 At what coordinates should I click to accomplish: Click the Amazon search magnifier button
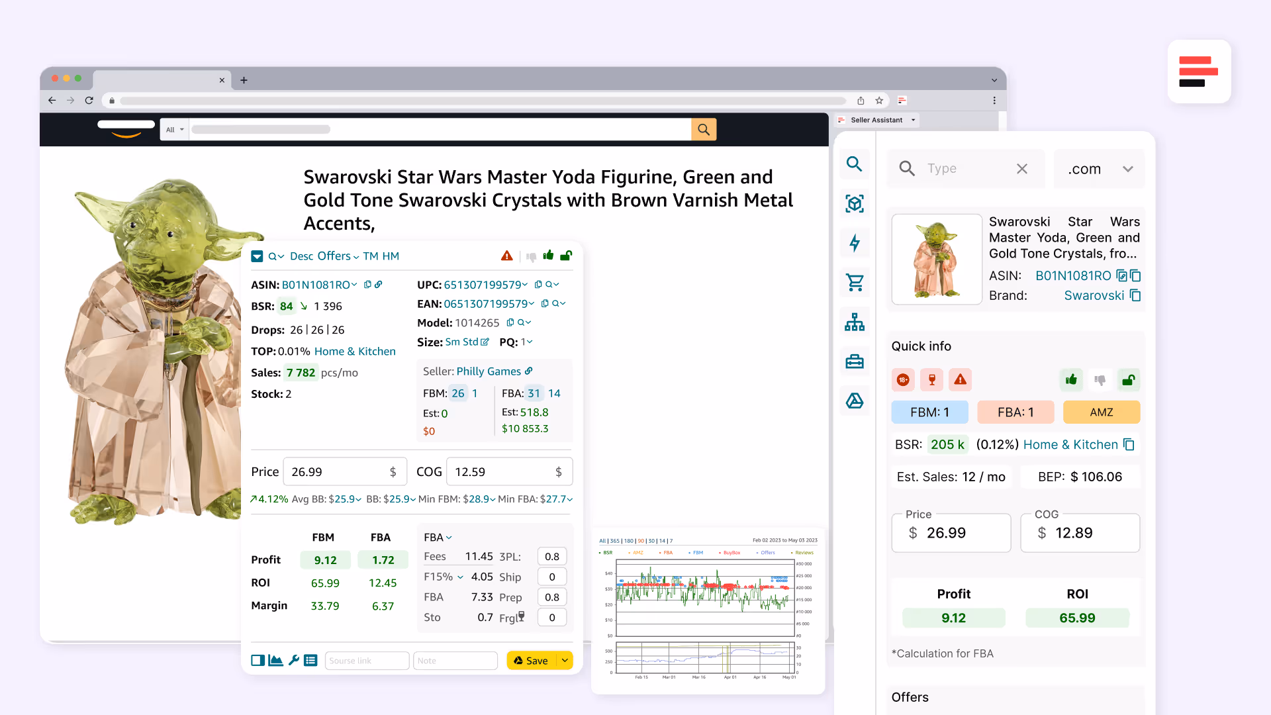[x=704, y=130]
